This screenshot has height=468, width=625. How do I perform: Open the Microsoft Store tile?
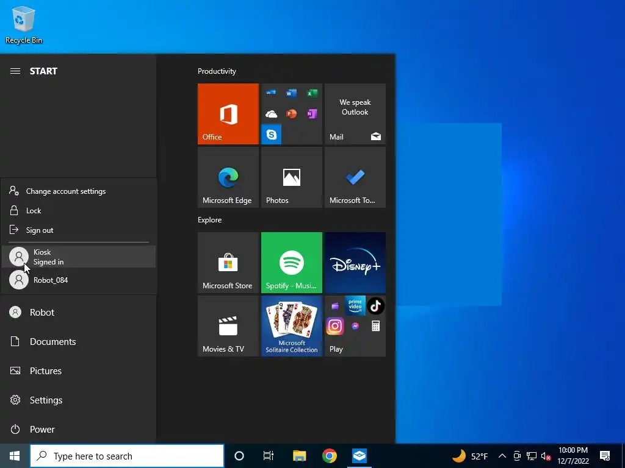point(228,263)
